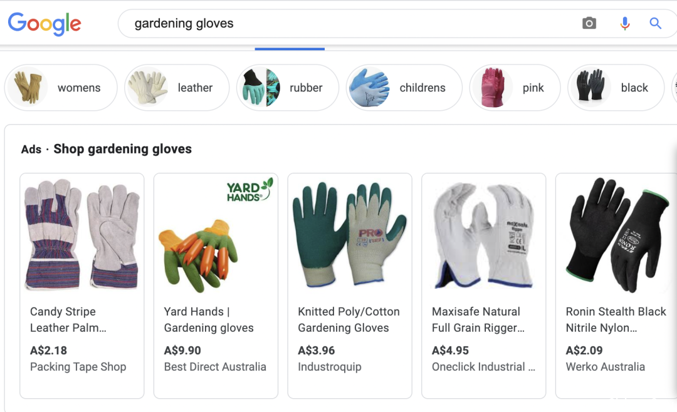The image size is (677, 412).
Task: Open the Google logo homepage link
Action: point(45,24)
